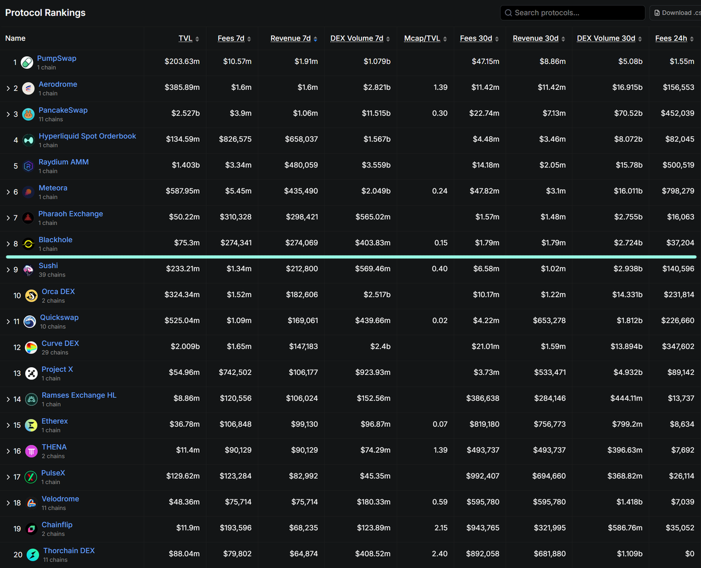Expand the Velodrome row details
Screen dimensions: 701x568
[8, 503]
